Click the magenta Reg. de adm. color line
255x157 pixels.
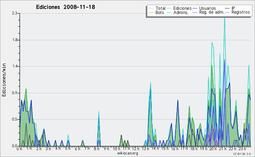pos(195,12)
